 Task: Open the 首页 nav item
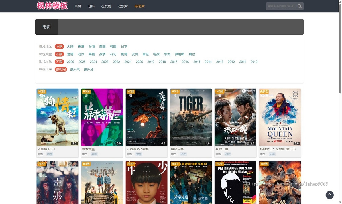(x=78, y=6)
